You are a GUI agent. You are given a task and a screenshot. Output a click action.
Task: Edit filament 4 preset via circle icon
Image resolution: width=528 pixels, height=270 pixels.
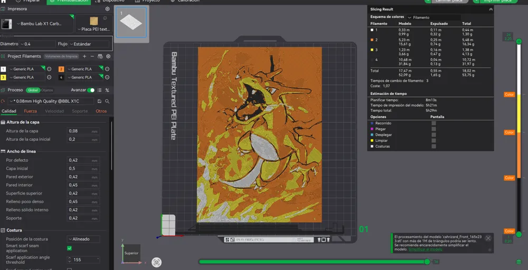[107, 78]
